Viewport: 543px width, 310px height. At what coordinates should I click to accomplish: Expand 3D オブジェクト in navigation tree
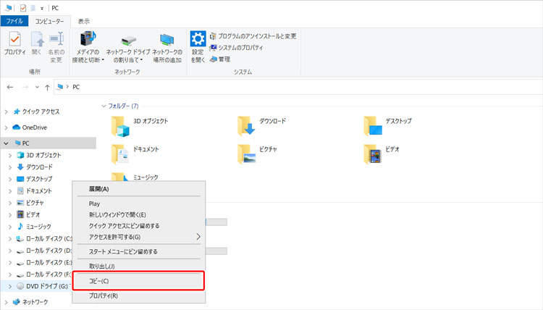point(10,155)
